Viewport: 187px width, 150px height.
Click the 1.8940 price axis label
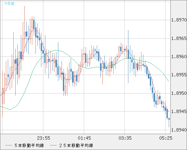(x=179, y=130)
